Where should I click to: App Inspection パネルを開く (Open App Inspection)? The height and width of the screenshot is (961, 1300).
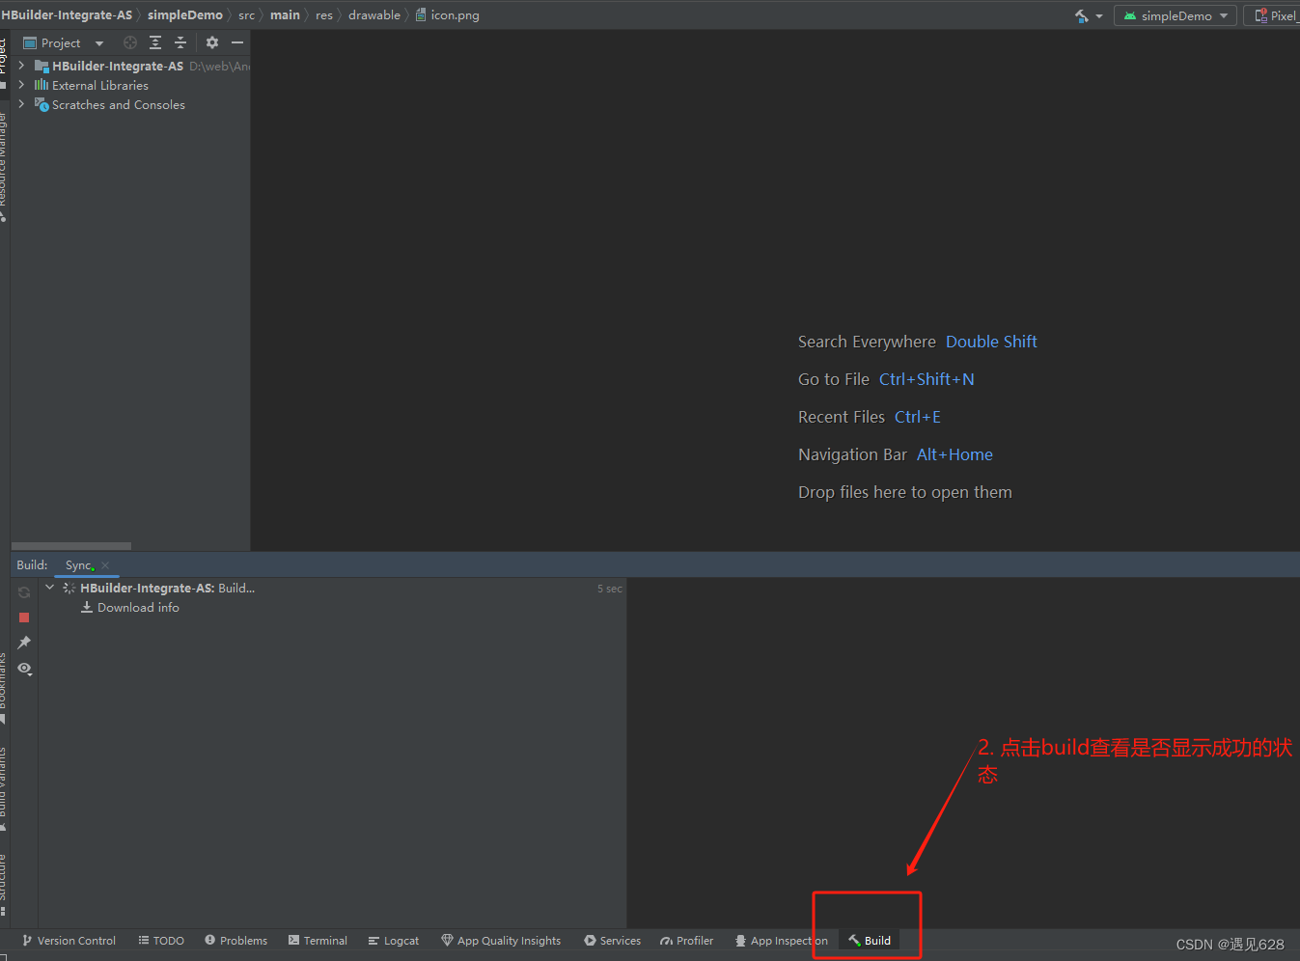[x=781, y=940]
